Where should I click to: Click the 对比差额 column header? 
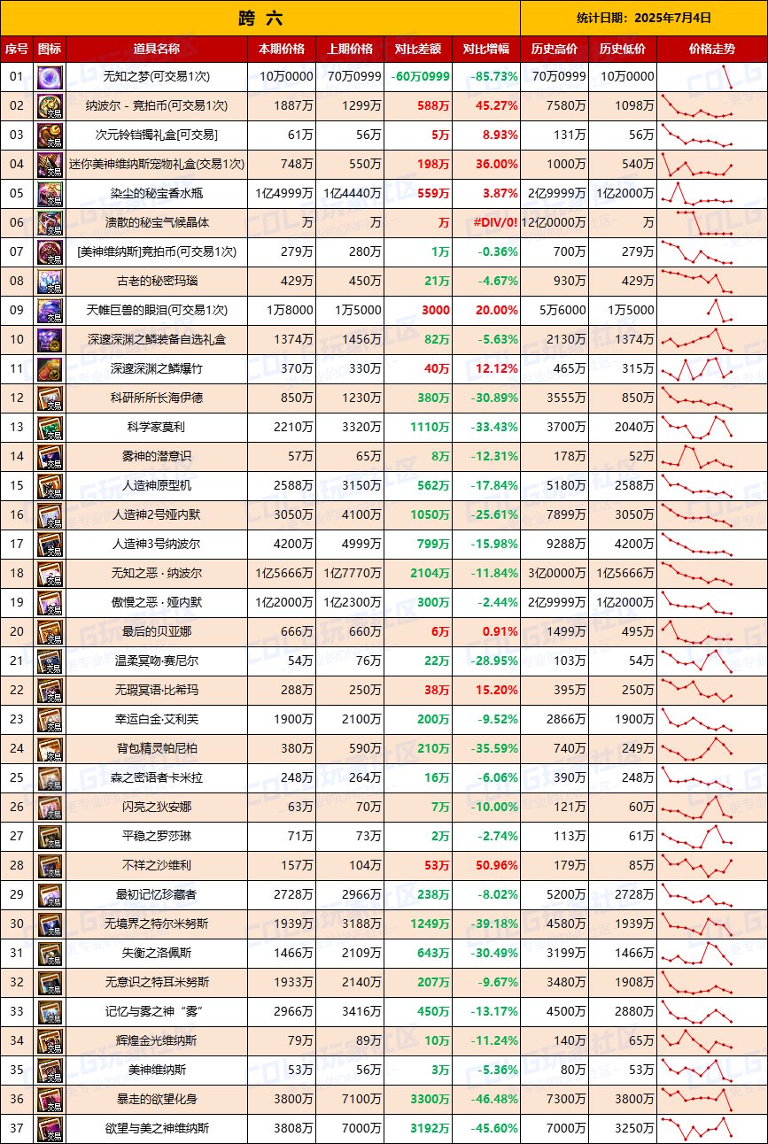(418, 49)
